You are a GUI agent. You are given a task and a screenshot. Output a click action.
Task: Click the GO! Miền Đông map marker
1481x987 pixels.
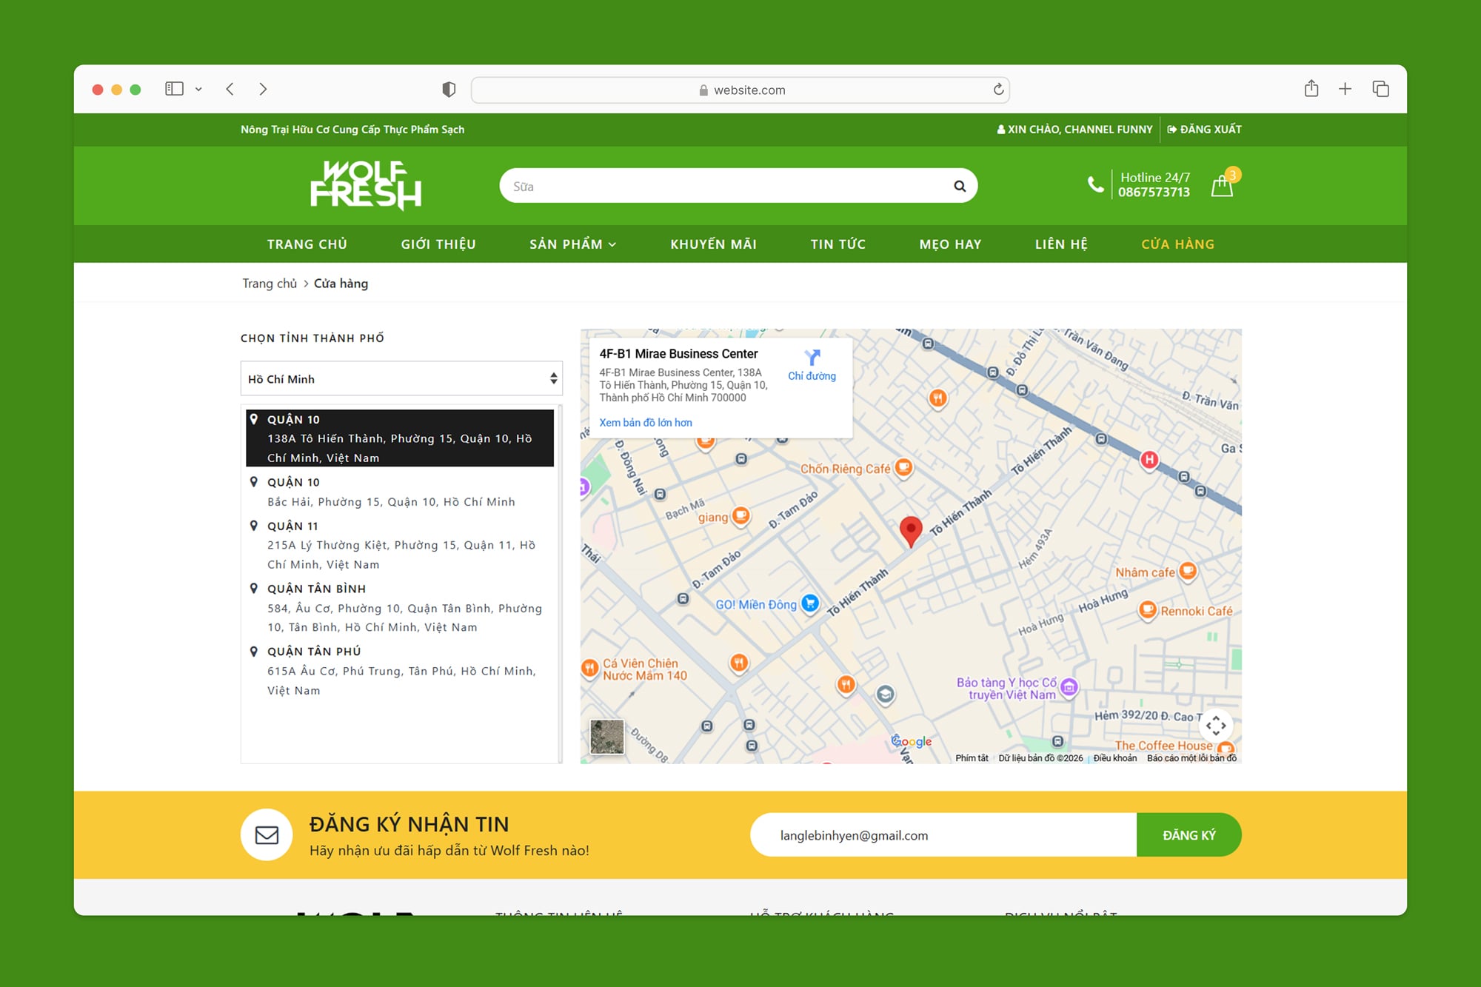[810, 603]
